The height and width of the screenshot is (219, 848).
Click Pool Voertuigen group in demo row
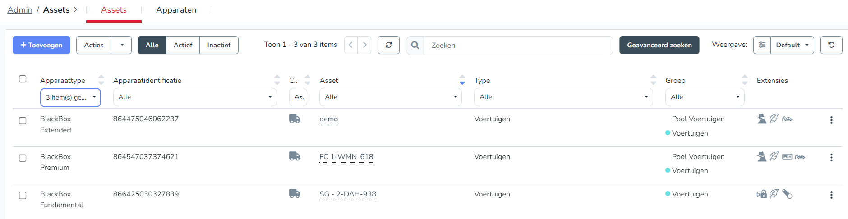click(698, 119)
